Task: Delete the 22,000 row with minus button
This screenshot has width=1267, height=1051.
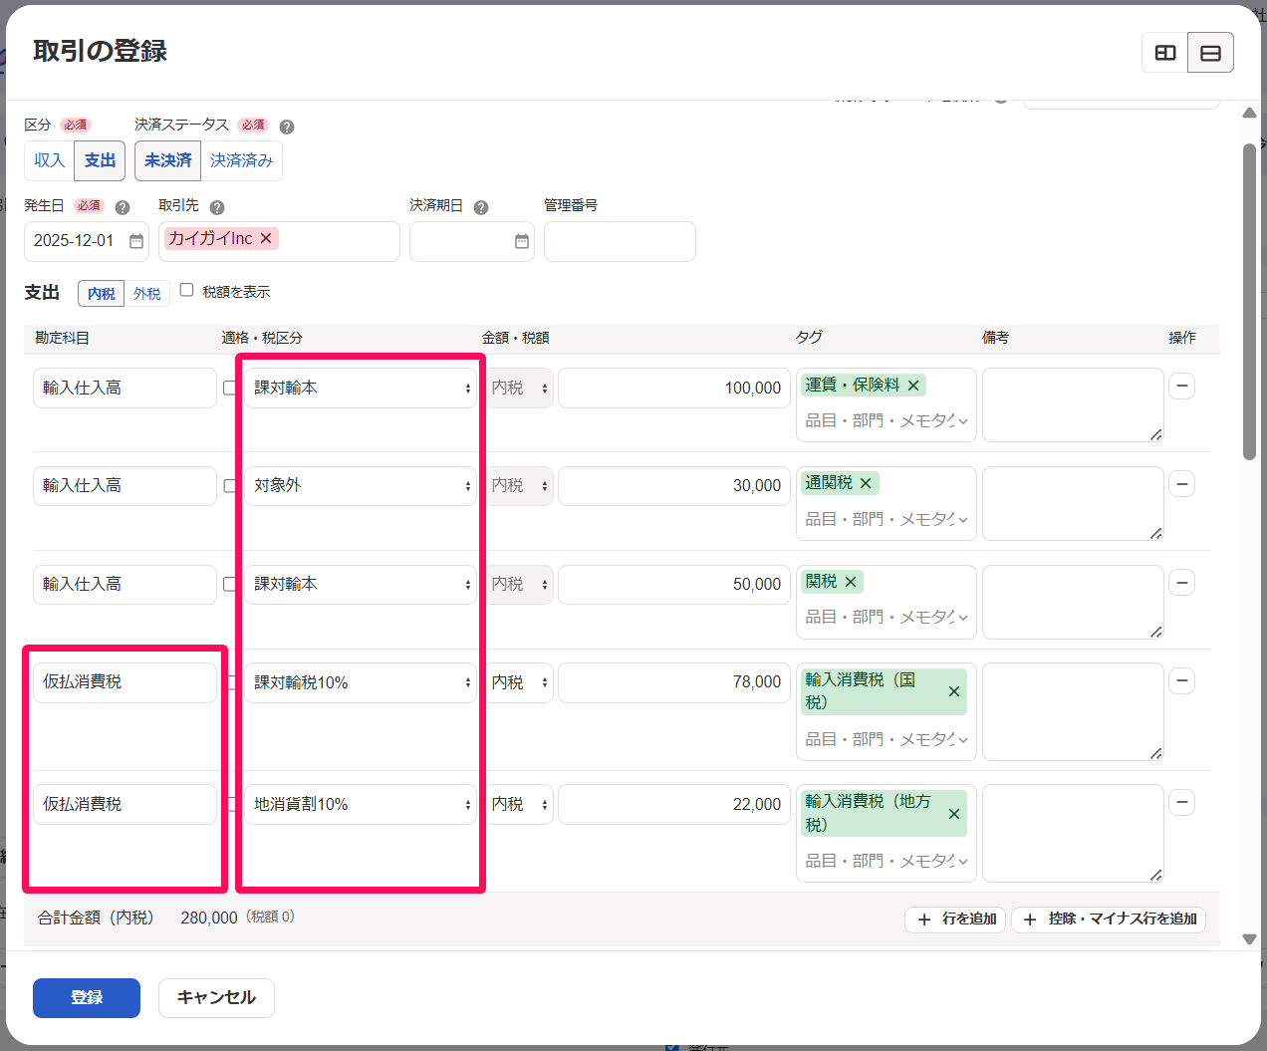Action: click(x=1182, y=803)
